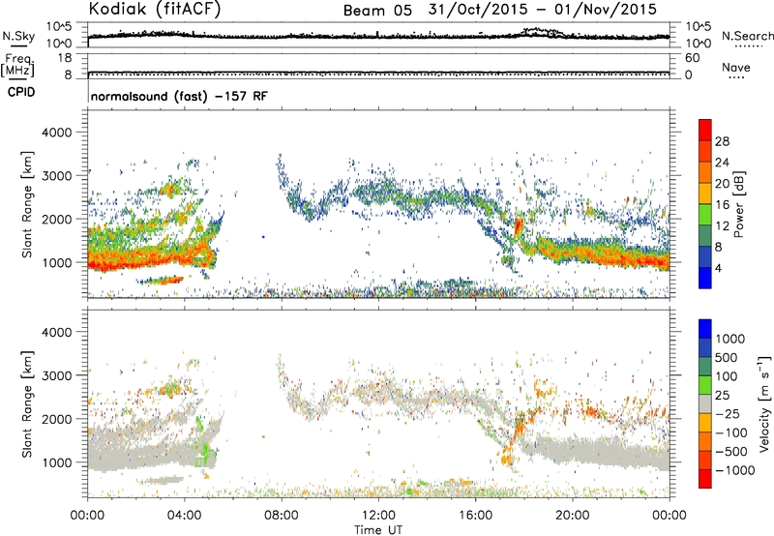Click the "24" tick on Power colorbar
This screenshot has height=536, width=774.
722,163
